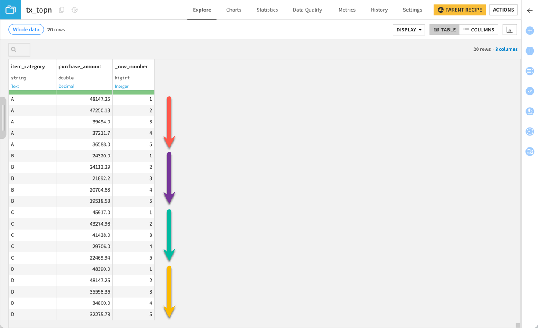Screen dimensions: 538x328
Task: Keep TABLE view selected
Action: point(444,29)
